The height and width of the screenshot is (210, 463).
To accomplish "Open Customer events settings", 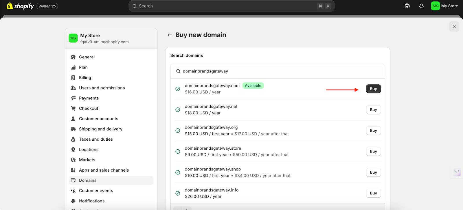I will [x=111, y=191].
